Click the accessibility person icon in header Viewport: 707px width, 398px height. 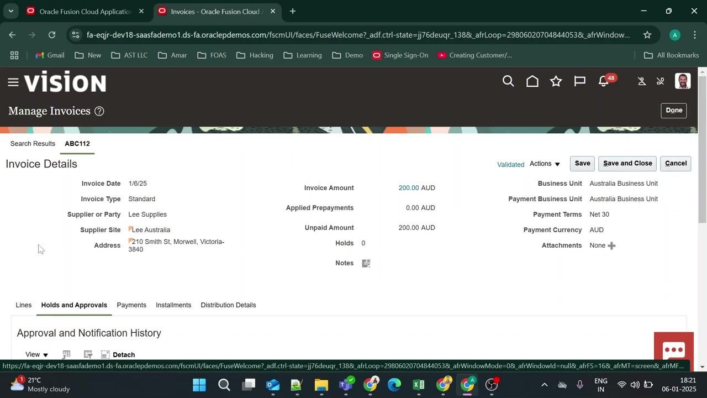pos(642,82)
